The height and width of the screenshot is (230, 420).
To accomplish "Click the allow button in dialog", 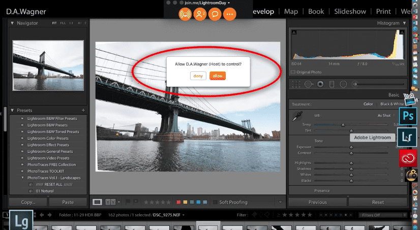I will click(217, 76).
